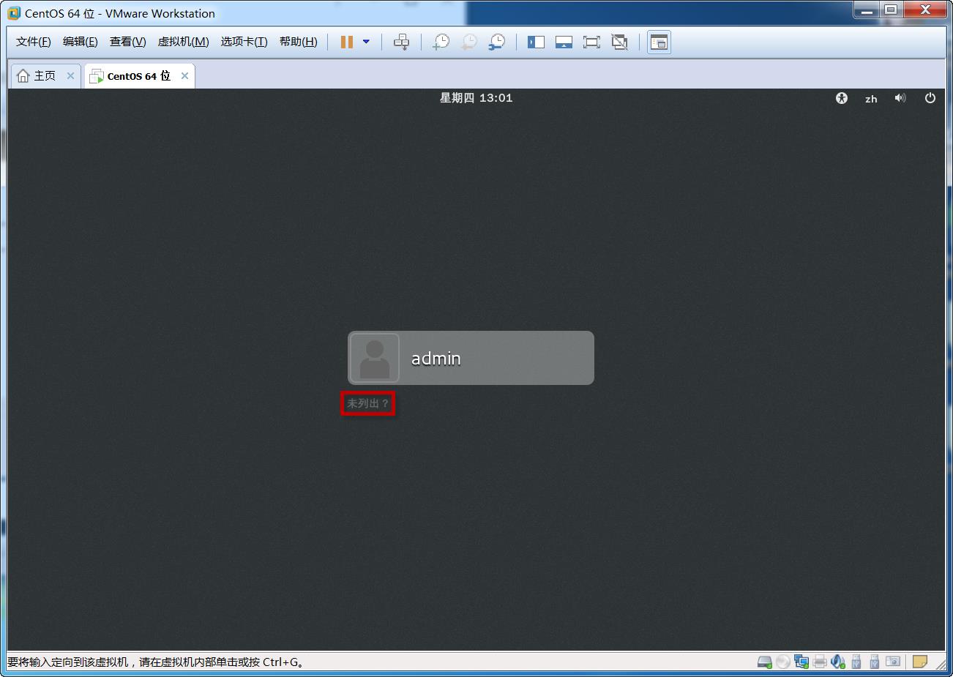Revert to the previous snapshot

tap(468, 42)
